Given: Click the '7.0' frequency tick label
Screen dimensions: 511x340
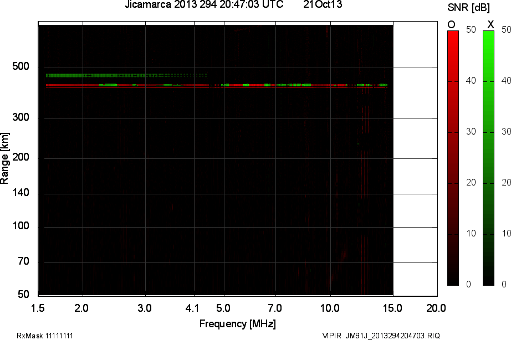Looking at the screenshot, I should (275, 308).
